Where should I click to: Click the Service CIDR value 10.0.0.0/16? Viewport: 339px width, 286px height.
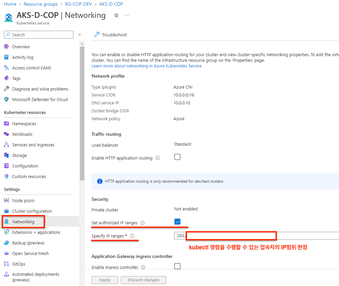184,95
